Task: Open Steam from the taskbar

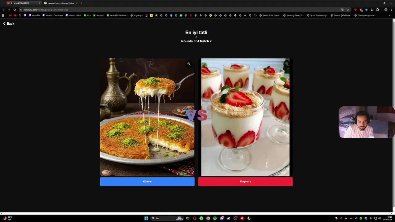Action: tap(228, 218)
